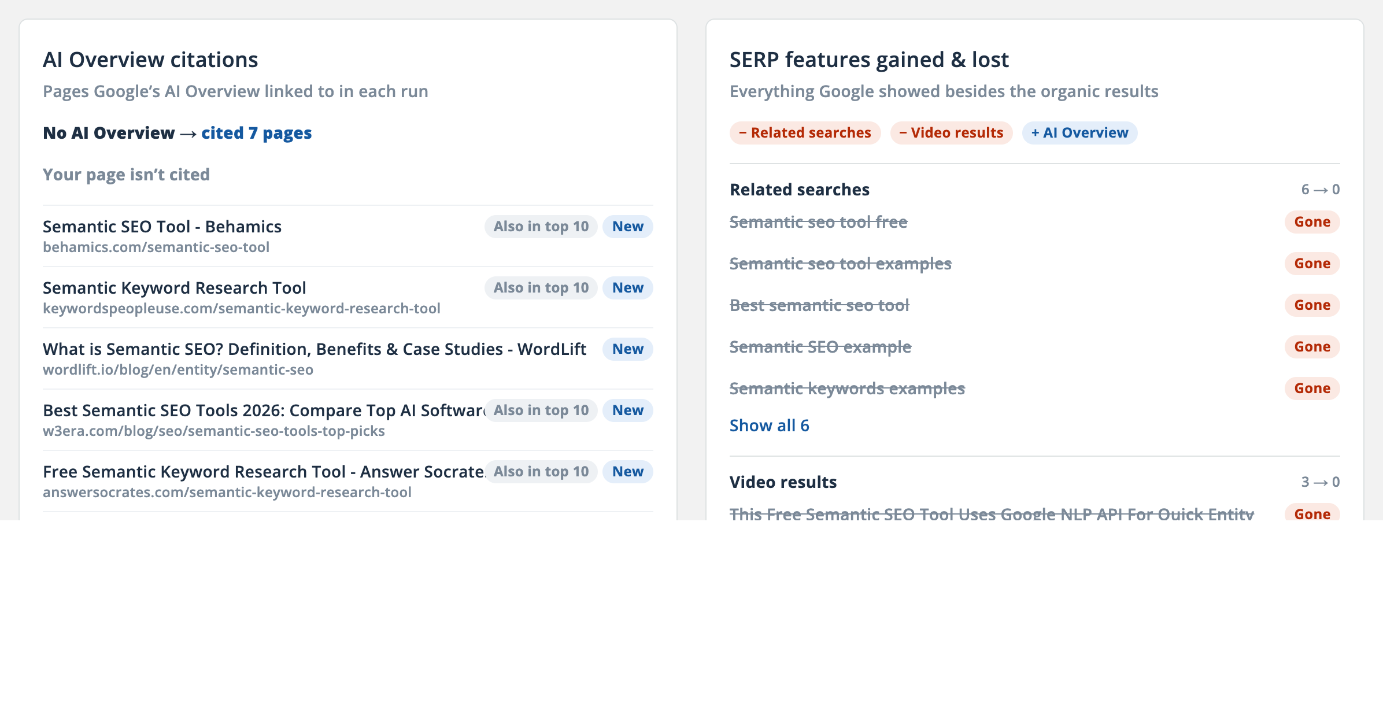Open Best Semantic SEO Tools 2026 citation
Image resolution: width=1383 pixels, height=703 pixels.
pos(264,410)
